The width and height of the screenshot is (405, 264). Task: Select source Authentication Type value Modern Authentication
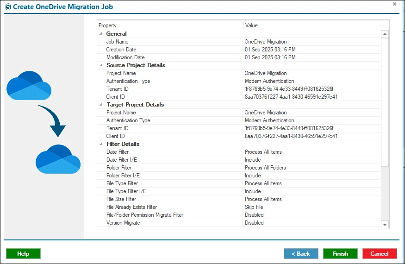(269, 81)
